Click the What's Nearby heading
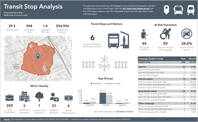 point(39,86)
